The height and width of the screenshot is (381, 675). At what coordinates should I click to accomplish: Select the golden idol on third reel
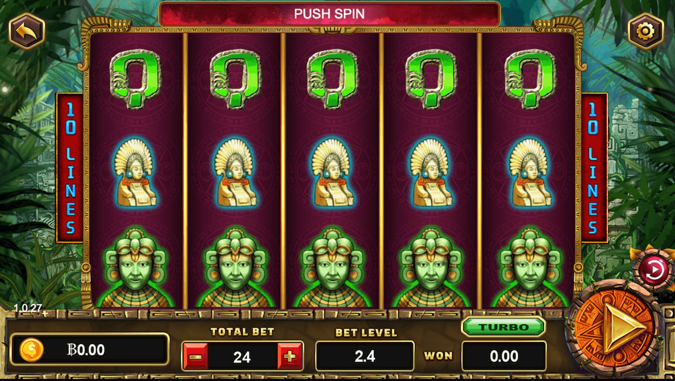332,174
